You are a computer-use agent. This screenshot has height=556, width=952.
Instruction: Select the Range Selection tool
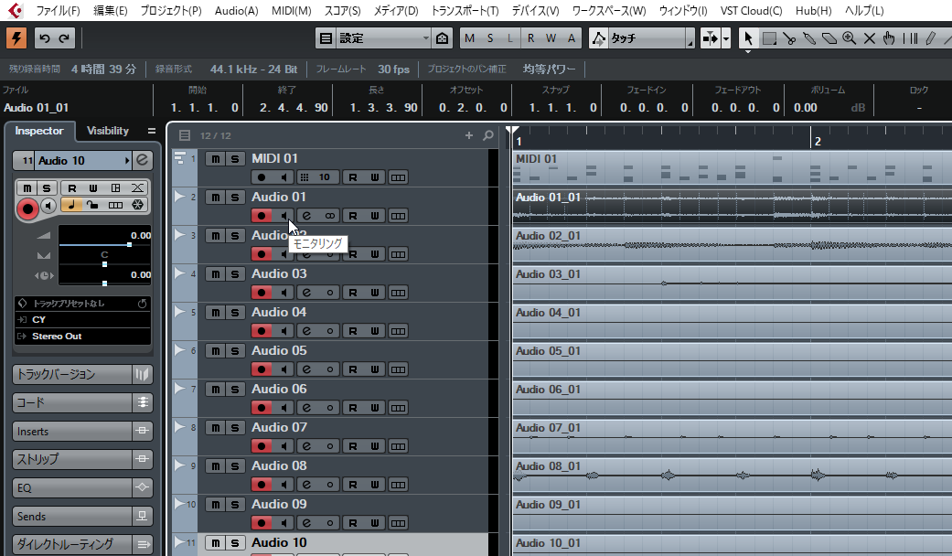(x=769, y=38)
